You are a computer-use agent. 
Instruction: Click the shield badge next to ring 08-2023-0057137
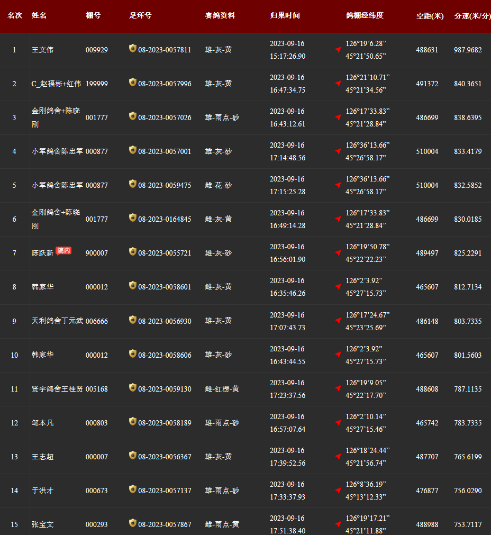pos(133,489)
